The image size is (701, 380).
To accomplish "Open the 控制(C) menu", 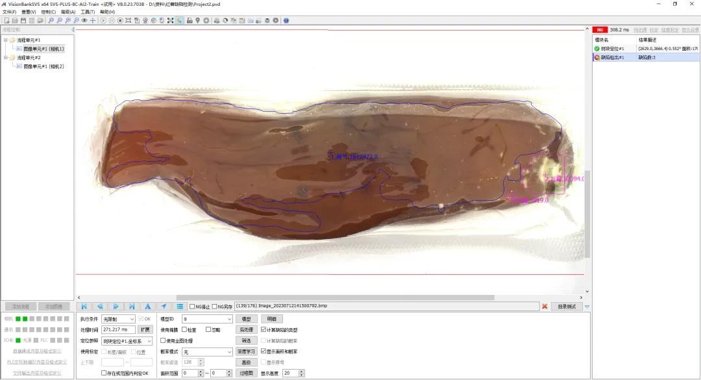I will coord(48,12).
